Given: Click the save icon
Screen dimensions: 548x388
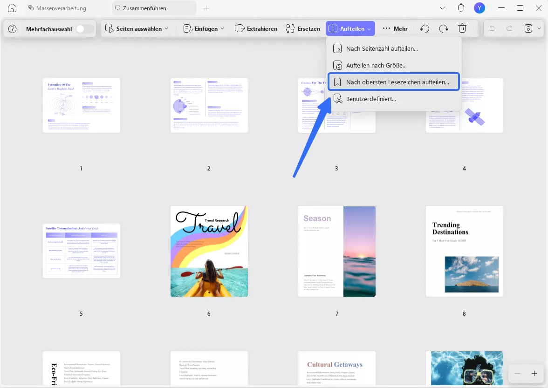Looking at the screenshot, I should pos(528,28).
